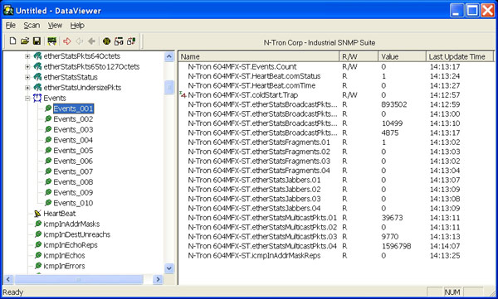Select Events_005 in the tree

[x=73, y=151]
